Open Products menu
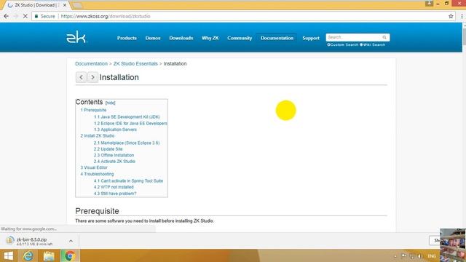Image resolution: width=466 pixels, height=262 pixels. [x=127, y=38]
